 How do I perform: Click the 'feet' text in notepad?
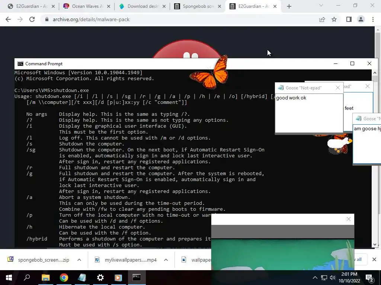coord(349,108)
